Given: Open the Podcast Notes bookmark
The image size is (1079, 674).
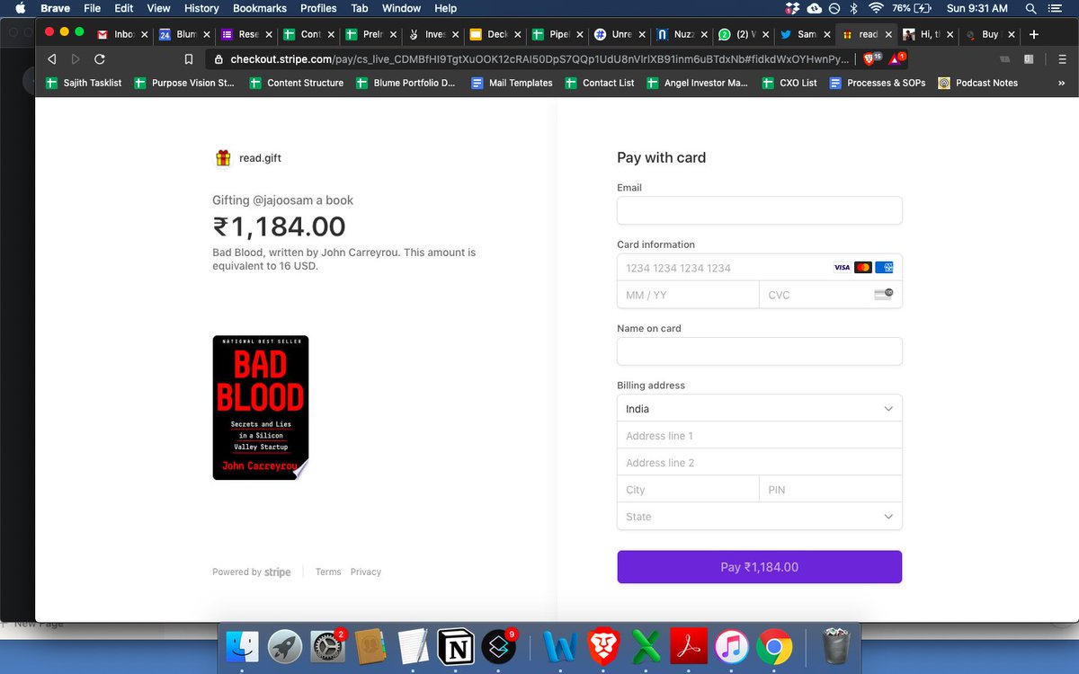Looking at the screenshot, I should point(978,83).
